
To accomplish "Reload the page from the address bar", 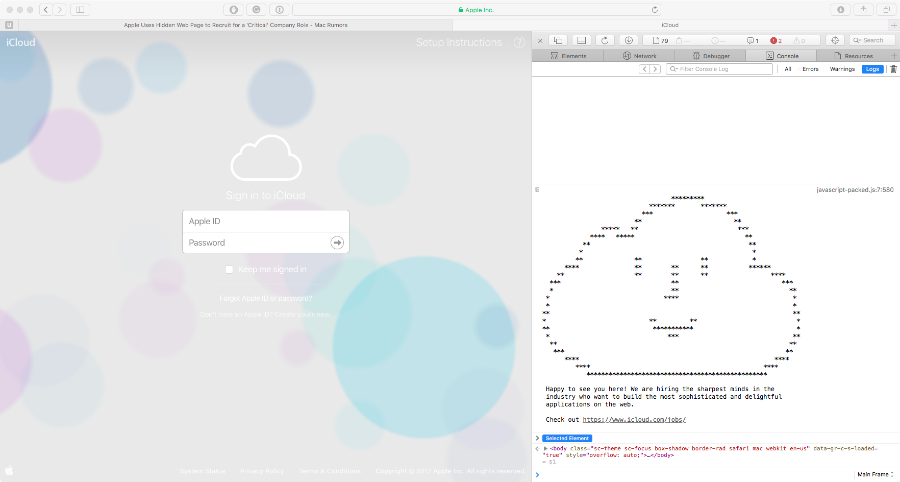I will [x=655, y=10].
